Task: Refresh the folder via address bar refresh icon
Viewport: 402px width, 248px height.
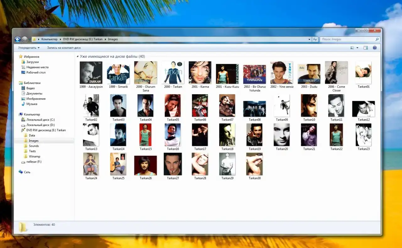Action: coord(315,39)
